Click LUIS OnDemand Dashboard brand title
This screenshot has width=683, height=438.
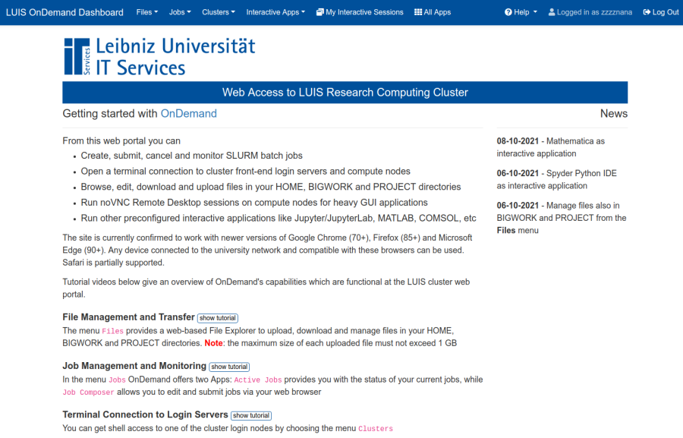pyautogui.click(x=65, y=12)
